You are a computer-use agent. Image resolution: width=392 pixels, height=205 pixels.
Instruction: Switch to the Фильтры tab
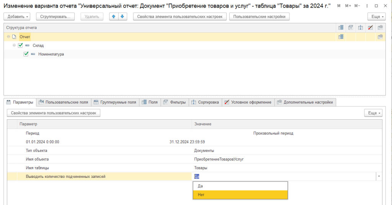[x=175, y=102]
